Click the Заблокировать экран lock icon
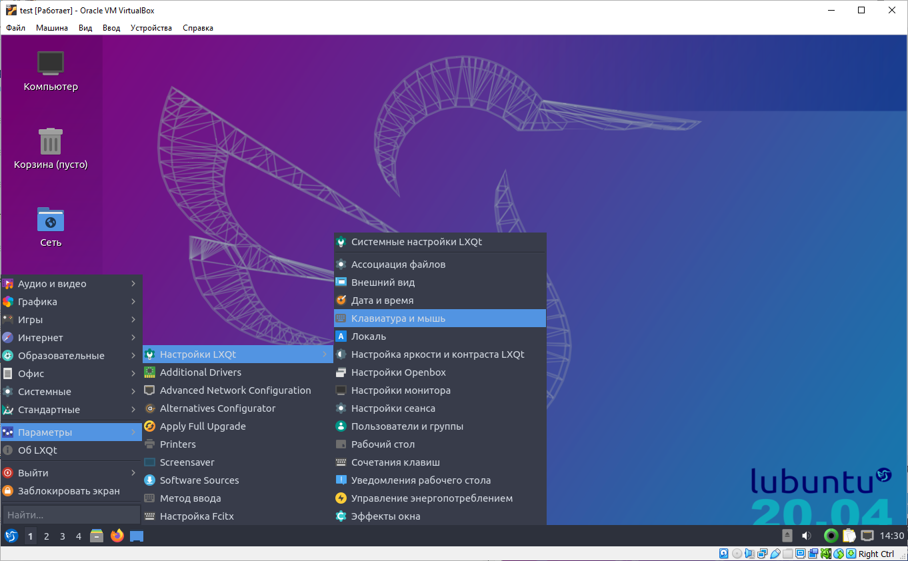Screen dimensions: 908x561 (8, 491)
